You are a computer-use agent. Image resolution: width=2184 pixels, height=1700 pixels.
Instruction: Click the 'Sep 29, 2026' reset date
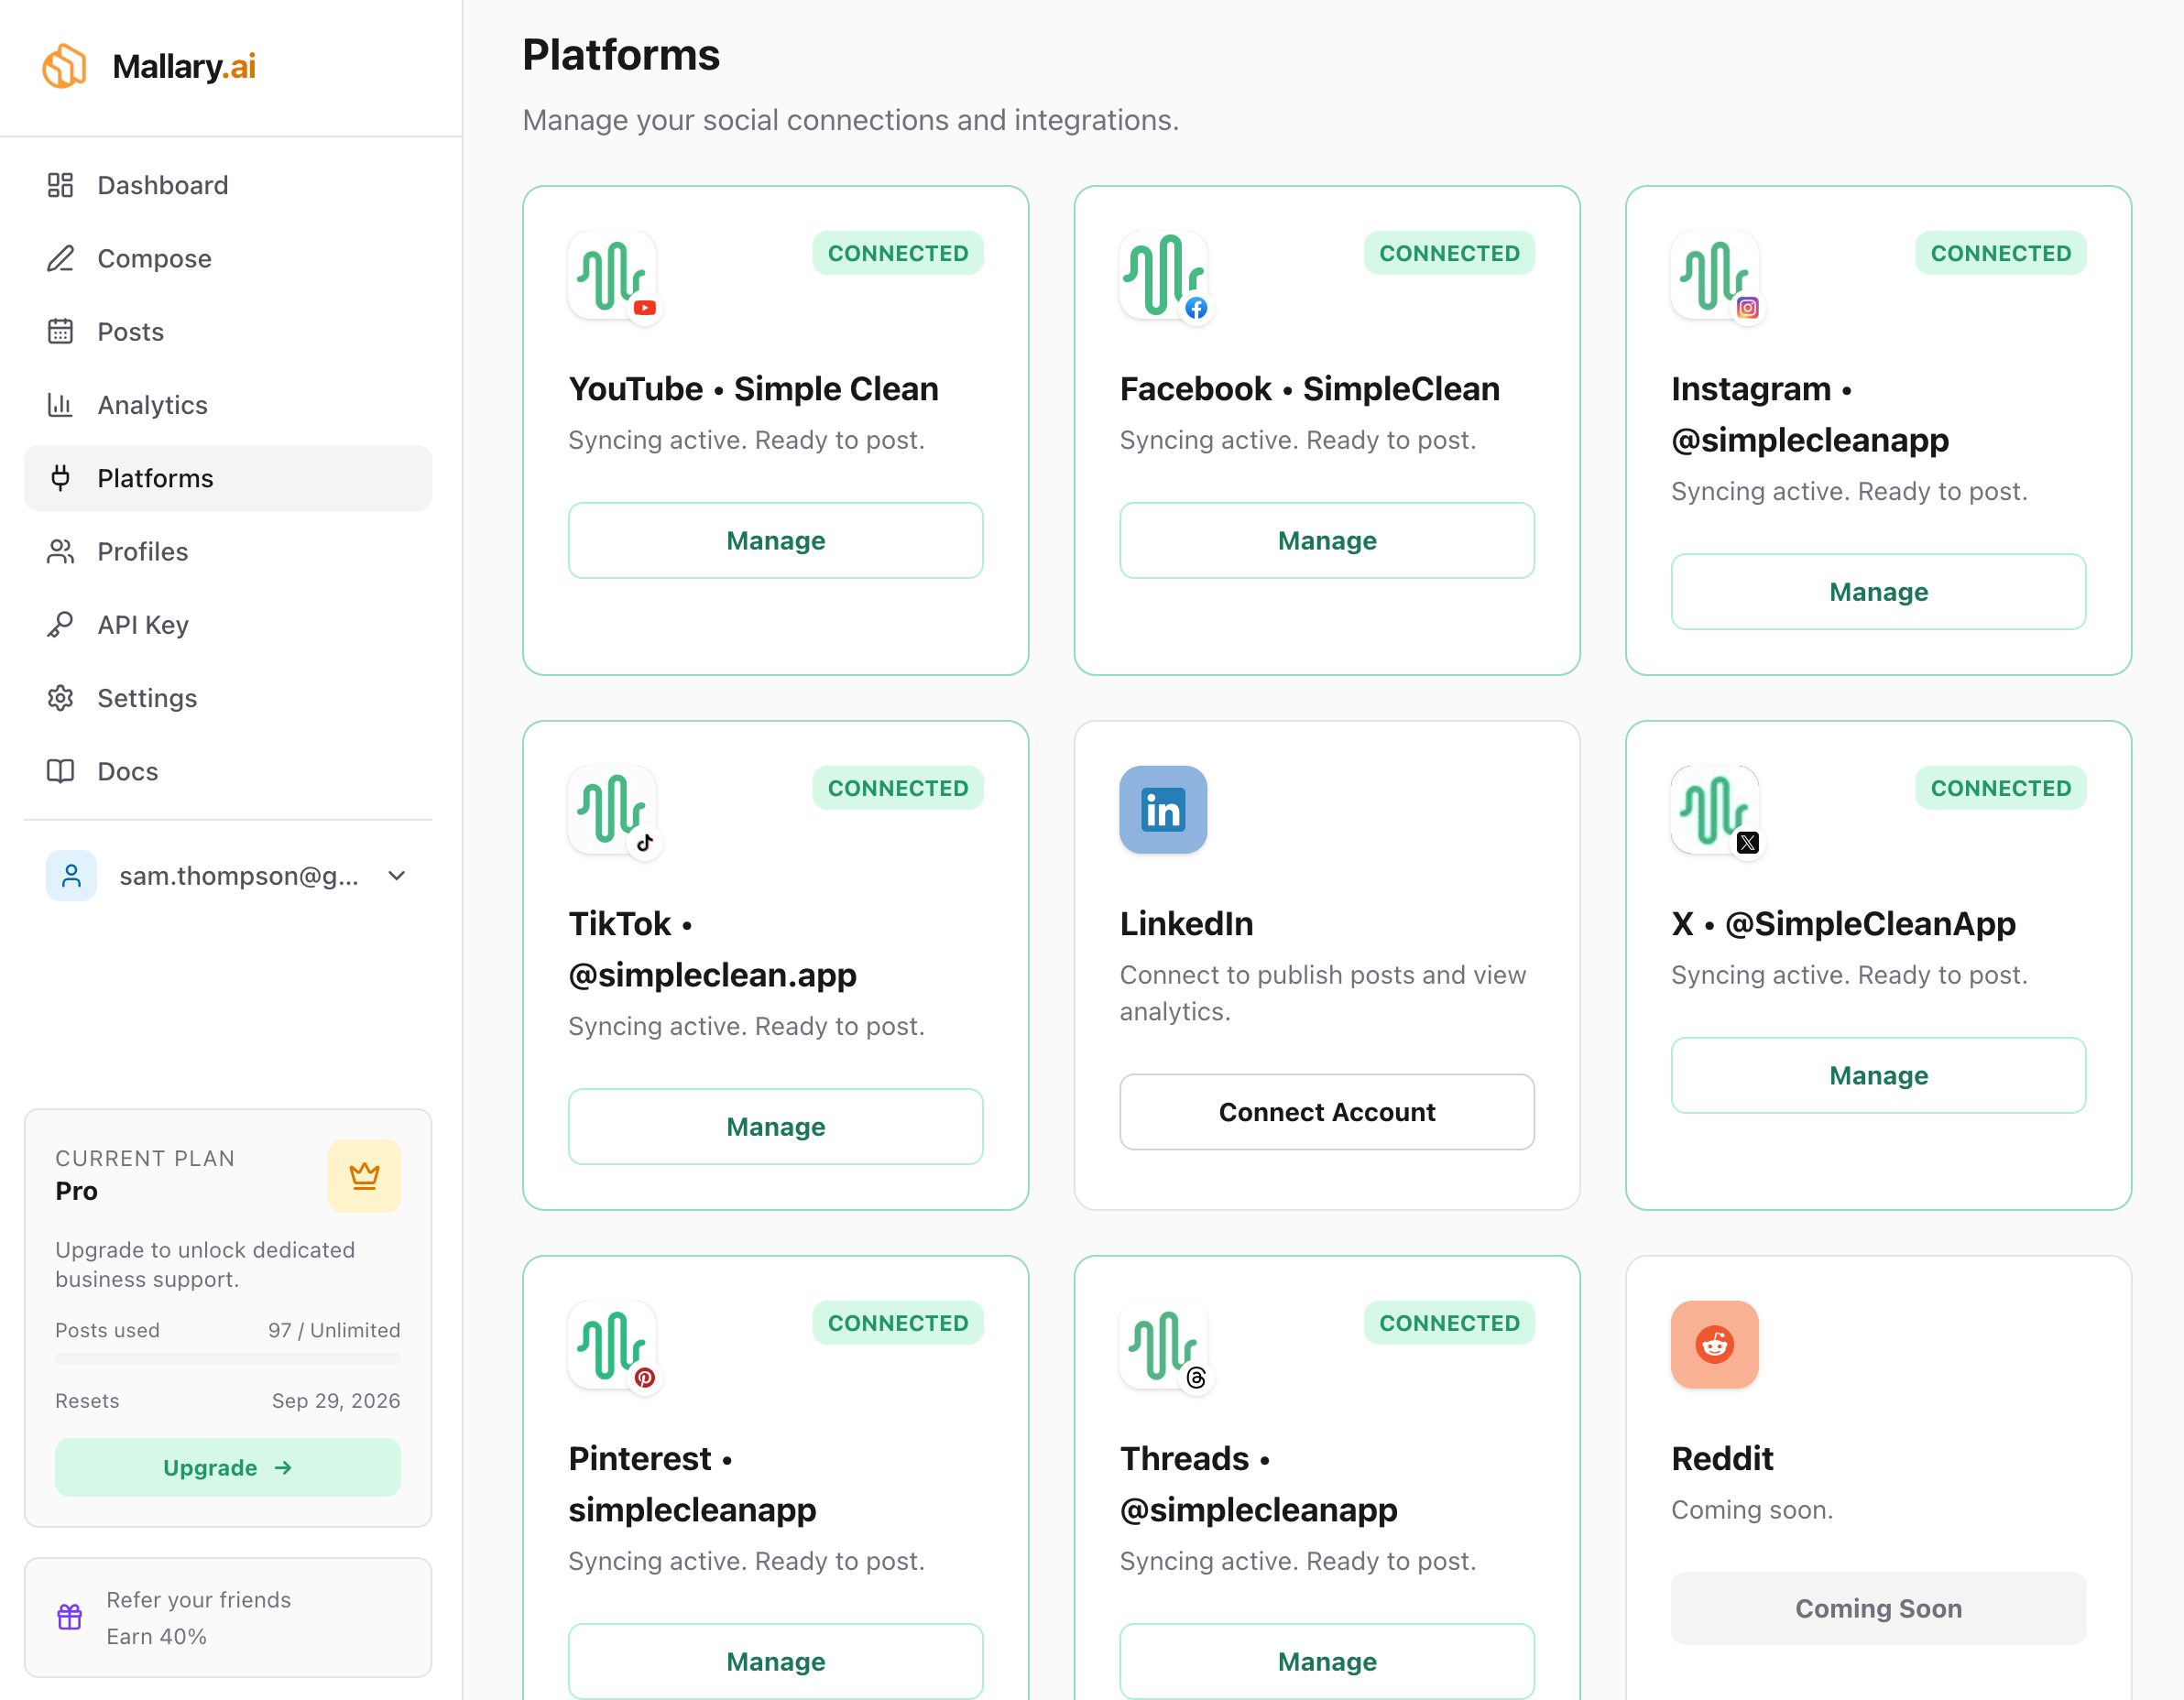[x=336, y=1400]
